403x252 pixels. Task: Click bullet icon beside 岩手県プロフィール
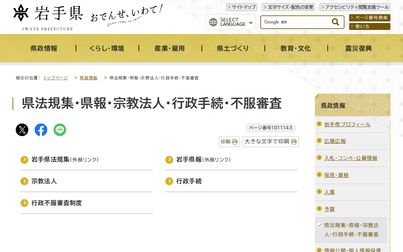click(x=319, y=124)
